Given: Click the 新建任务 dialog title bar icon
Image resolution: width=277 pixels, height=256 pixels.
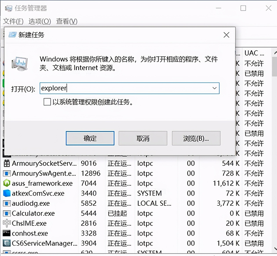Looking at the screenshot, I should (x=12, y=35).
